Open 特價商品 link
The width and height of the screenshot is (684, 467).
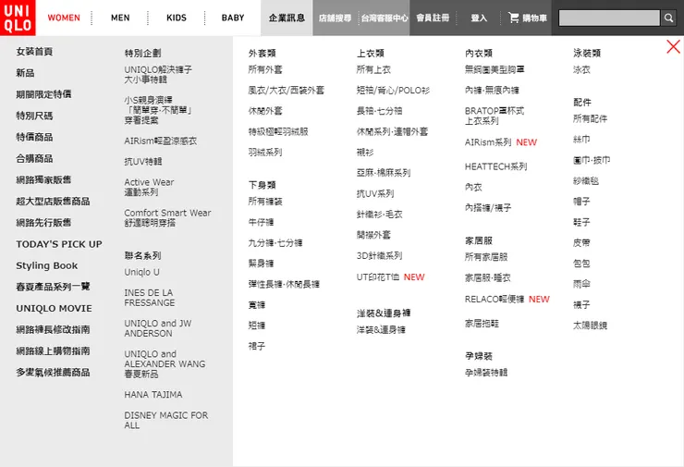click(34, 137)
